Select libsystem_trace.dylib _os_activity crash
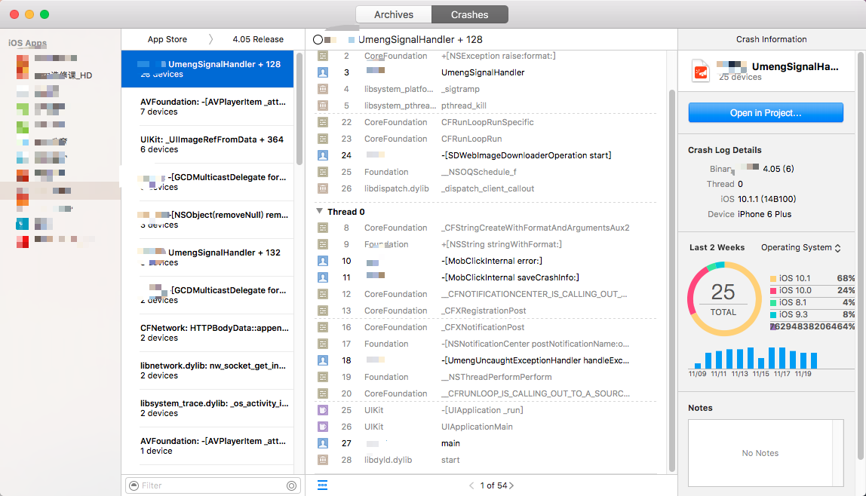The height and width of the screenshot is (496, 866). click(207, 408)
